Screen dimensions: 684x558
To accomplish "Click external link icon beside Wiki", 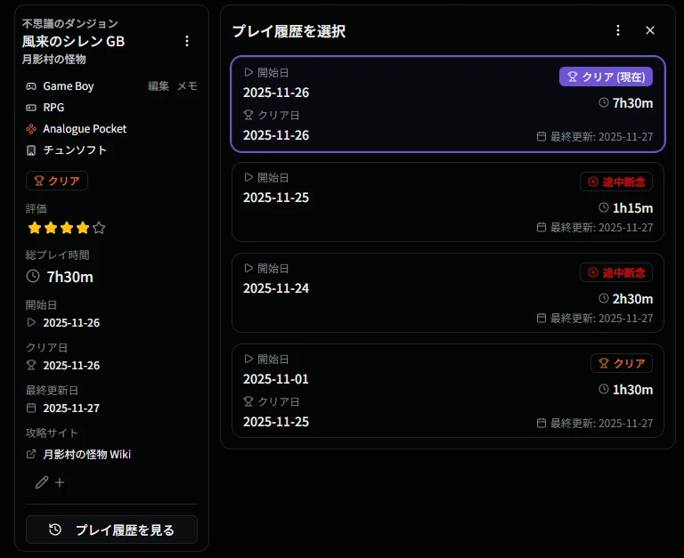I will click(31, 454).
